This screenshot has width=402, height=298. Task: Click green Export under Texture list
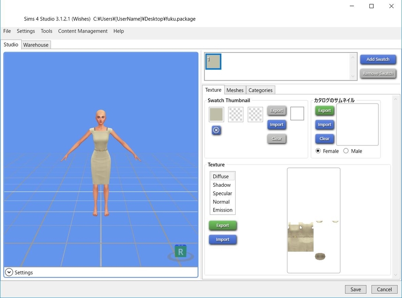(x=223, y=225)
